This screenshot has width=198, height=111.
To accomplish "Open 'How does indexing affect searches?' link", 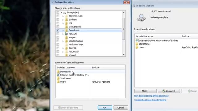I will pyautogui.click(x=151, y=96).
